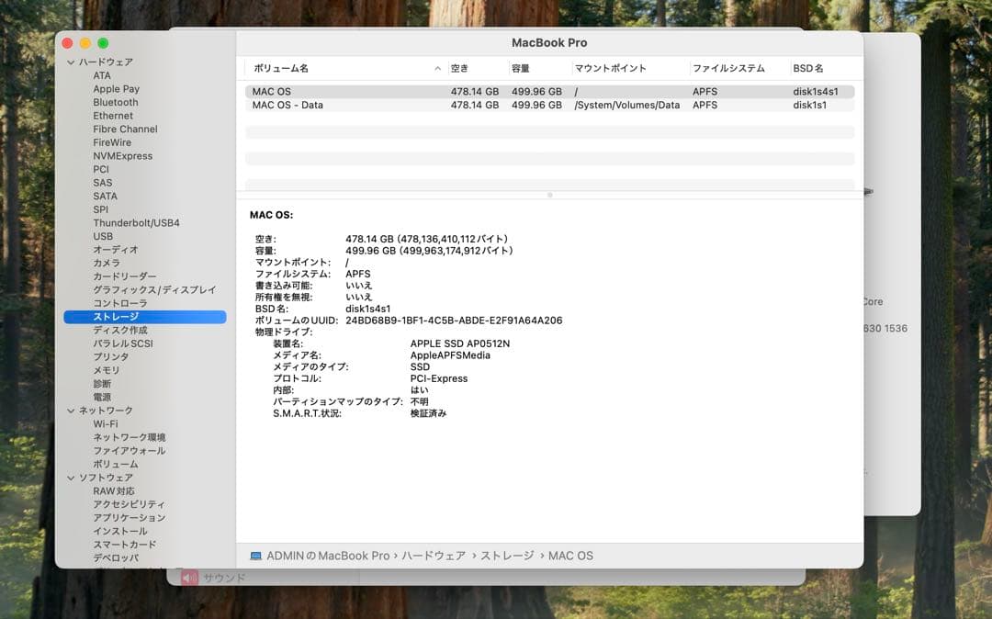992x619 pixels.
Task: Click the disk1s1 BSD name cell
Action: [810, 105]
